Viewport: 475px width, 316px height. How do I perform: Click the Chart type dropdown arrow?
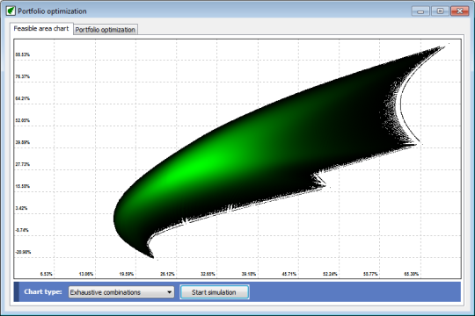[x=170, y=292]
